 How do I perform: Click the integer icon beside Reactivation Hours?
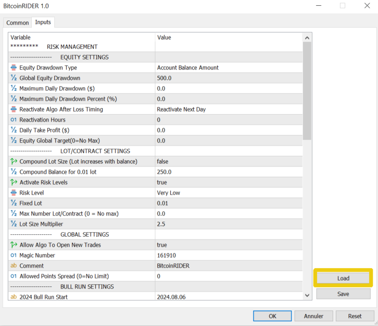(14, 120)
